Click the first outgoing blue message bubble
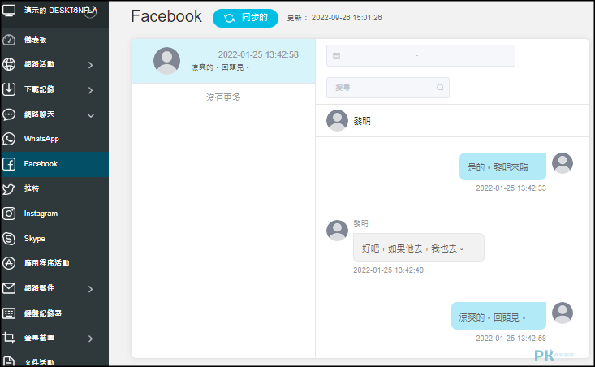Screen dimensions: 595x367 tap(502, 166)
